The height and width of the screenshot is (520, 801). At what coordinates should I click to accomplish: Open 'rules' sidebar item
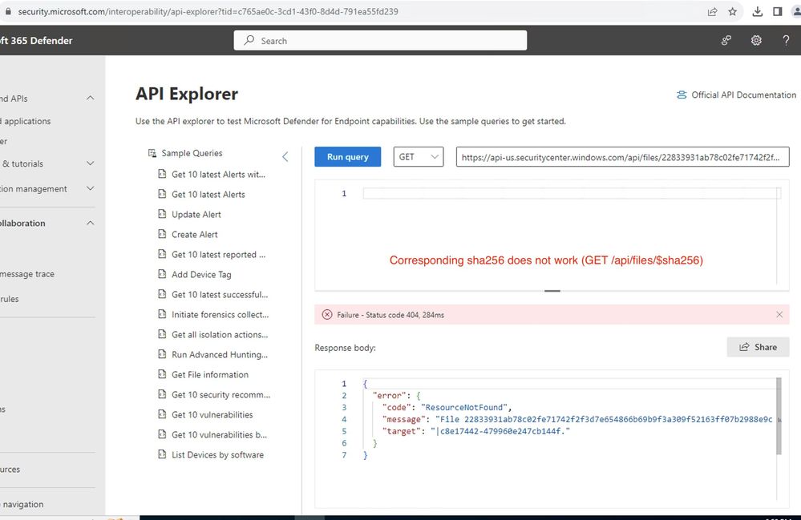[9, 299]
